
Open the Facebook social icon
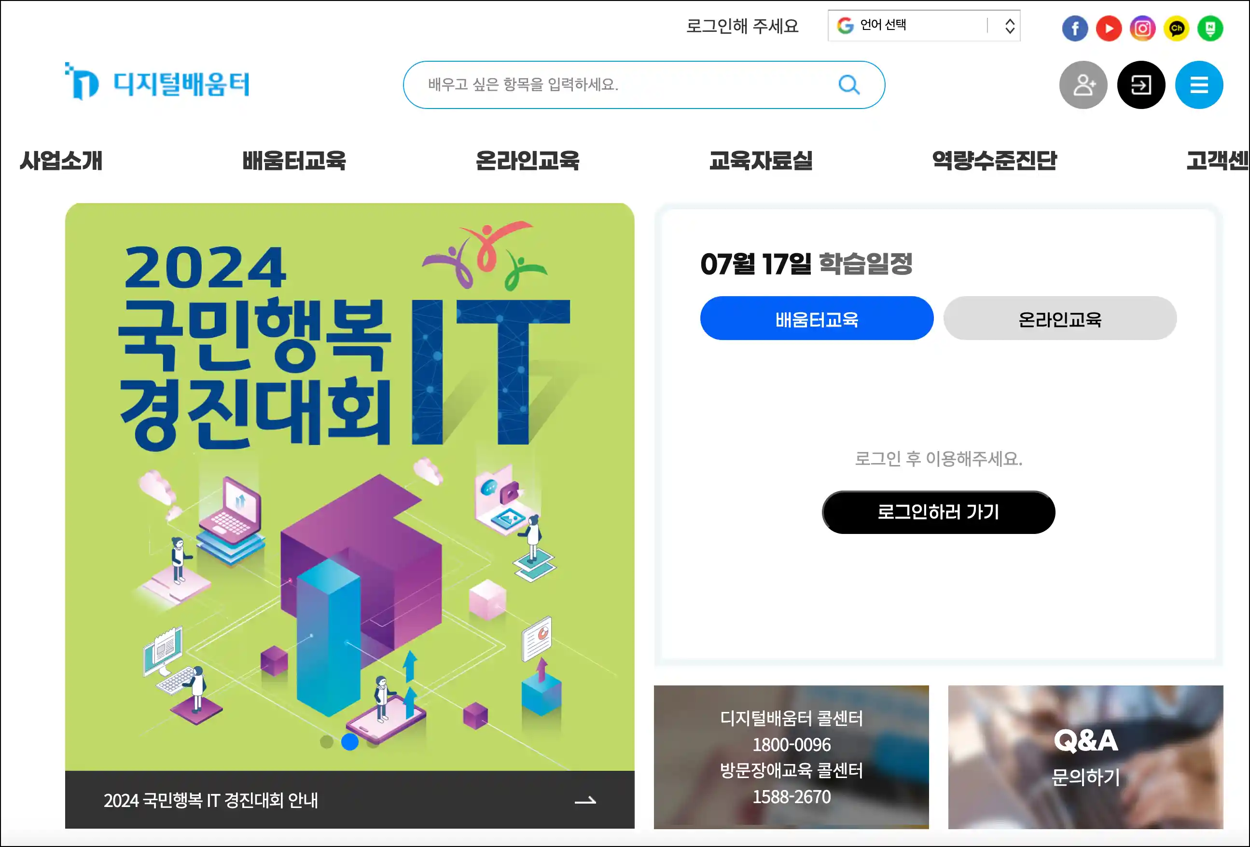[x=1075, y=28]
